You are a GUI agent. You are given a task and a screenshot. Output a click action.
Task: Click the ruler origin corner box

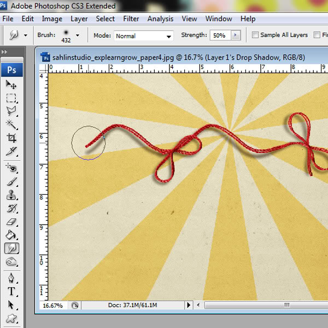coord(44,68)
